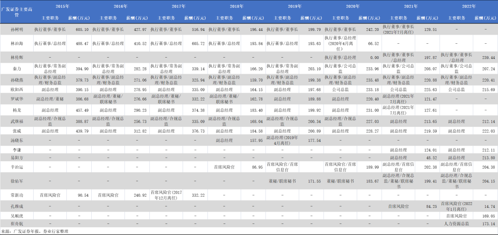This screenshot has height=235, width=498.
Task: Select the name cell 欧阳西
Action: [x=17, y=89]
